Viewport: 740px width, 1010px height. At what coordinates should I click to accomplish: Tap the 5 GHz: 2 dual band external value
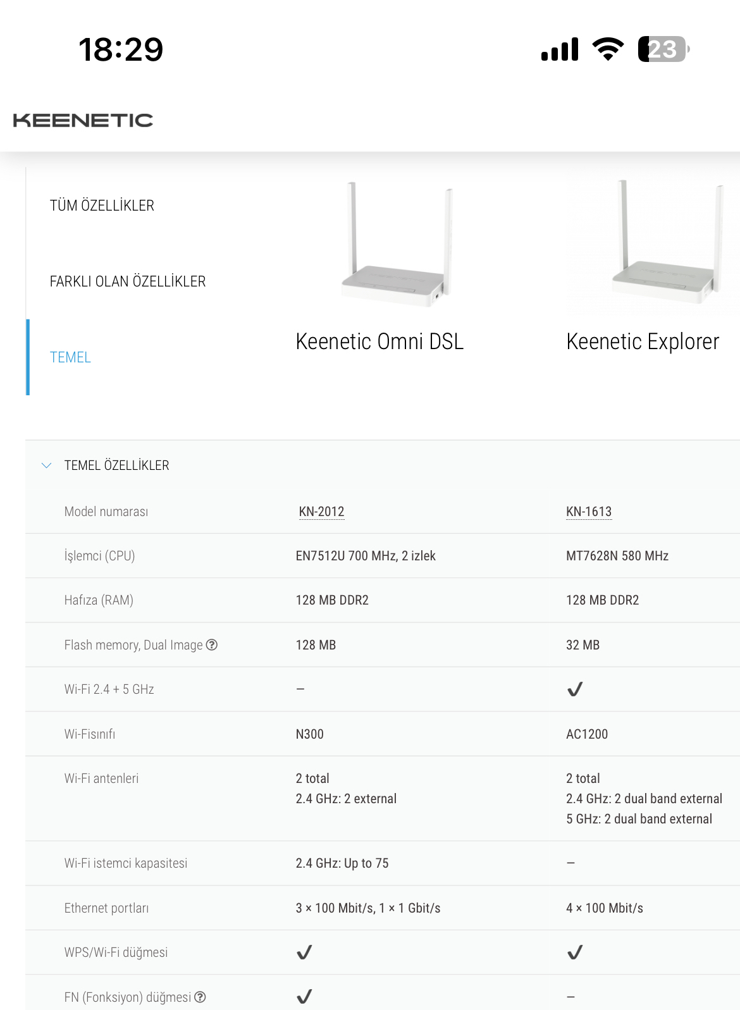click(x=639, y=819)
